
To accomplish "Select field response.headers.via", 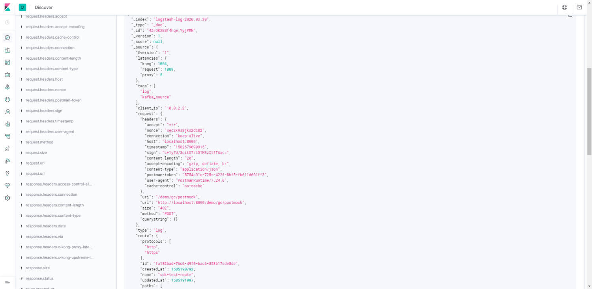I will 45,236.
